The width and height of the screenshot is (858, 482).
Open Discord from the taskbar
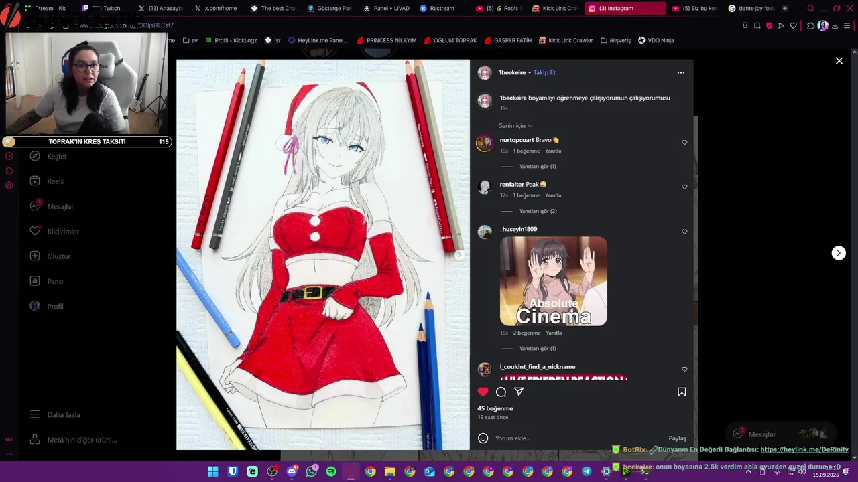click(x=292, y=471)
